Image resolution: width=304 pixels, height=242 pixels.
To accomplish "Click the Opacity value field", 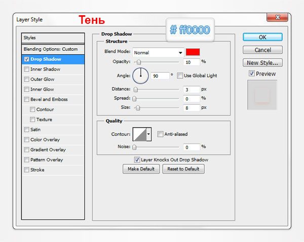I will click(192, 62).
